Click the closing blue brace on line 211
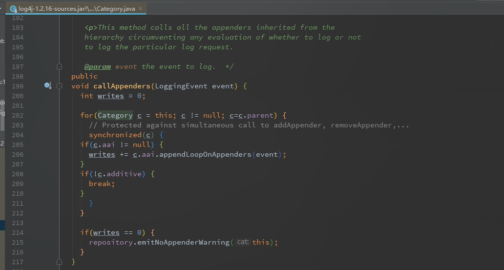Viewport: 504px width, 270px height. coord(91,203)
